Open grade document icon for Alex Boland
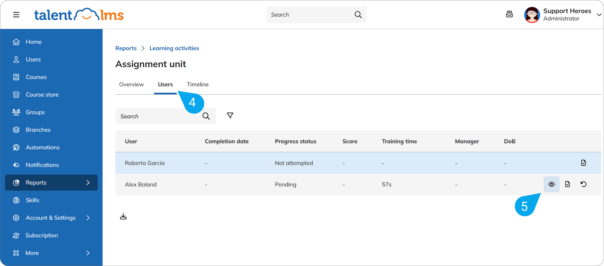 567,184
